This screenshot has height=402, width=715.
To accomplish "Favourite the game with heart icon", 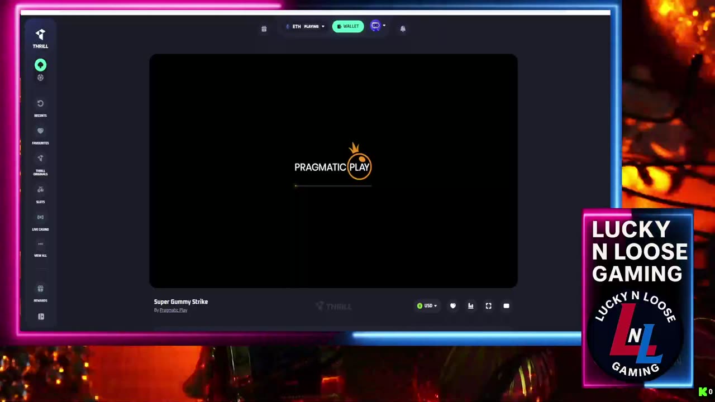I will tap(453, 306).
